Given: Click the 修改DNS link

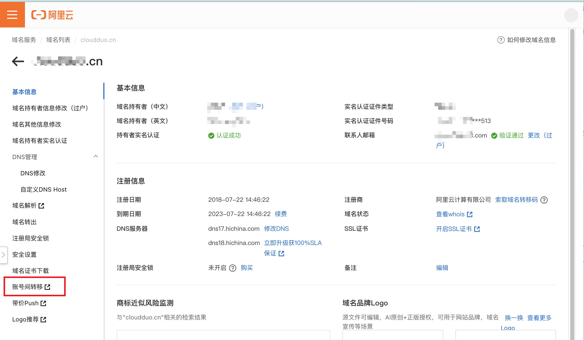Looking at the screenshot, I should coord(276,229).
